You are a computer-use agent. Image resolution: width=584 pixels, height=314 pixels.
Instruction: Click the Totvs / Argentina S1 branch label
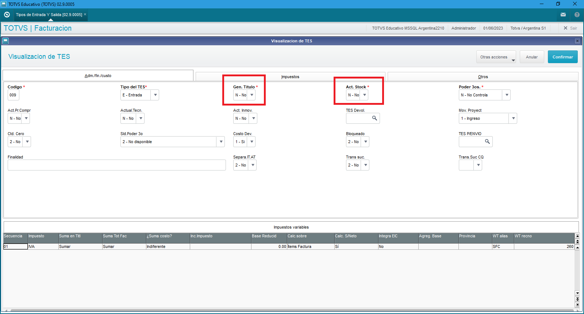(x=528, y=28)
